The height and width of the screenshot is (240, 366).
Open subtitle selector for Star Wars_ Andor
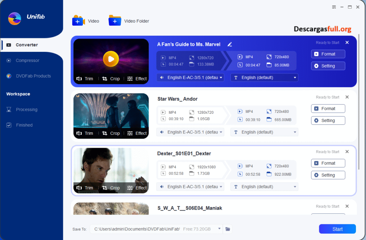[x=264, y=132]
